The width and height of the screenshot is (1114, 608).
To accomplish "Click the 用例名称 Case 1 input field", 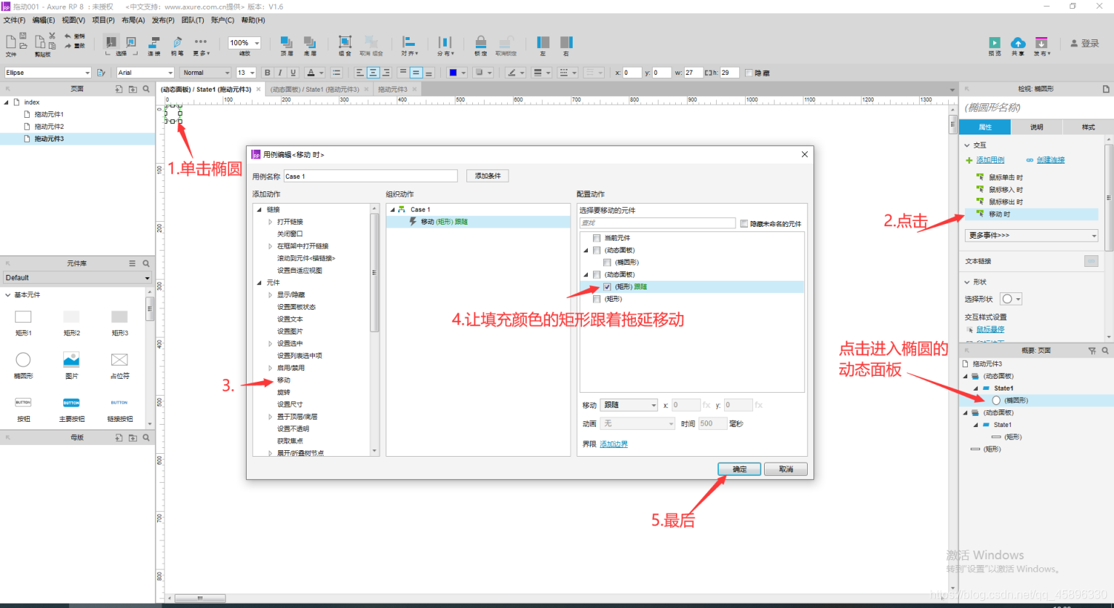I will coord(370,176).
